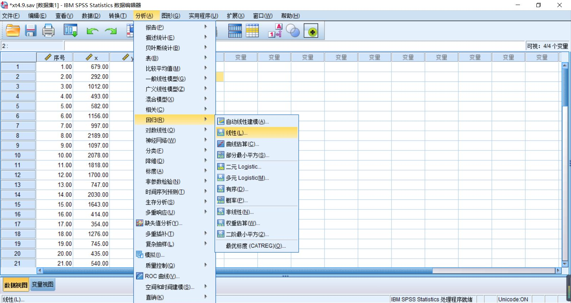Image resolution: width=571 pixels, height=303 pixels.
Task: Click the horizontal scrollbar right arrow
Action: tap(558, 270)
